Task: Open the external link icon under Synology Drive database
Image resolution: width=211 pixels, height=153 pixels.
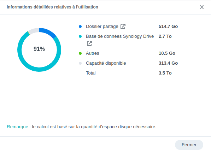Action: pyautogui.click(x=89, y=43)
